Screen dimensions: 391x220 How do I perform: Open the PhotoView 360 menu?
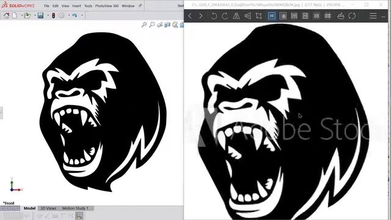click(107, 5)
